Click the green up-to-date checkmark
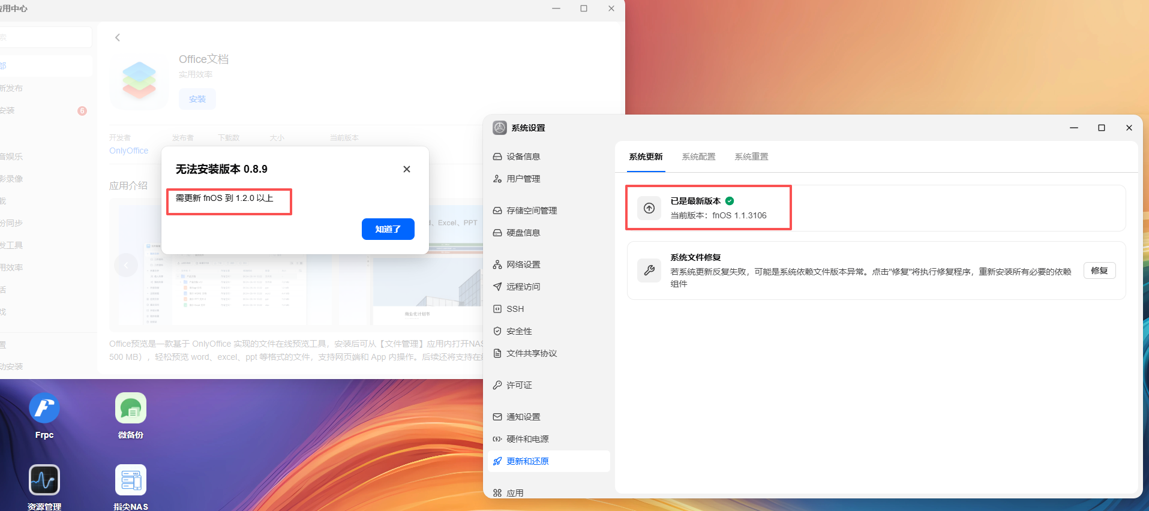Screen dimensions: 1149x511 [x=730, y=201]
